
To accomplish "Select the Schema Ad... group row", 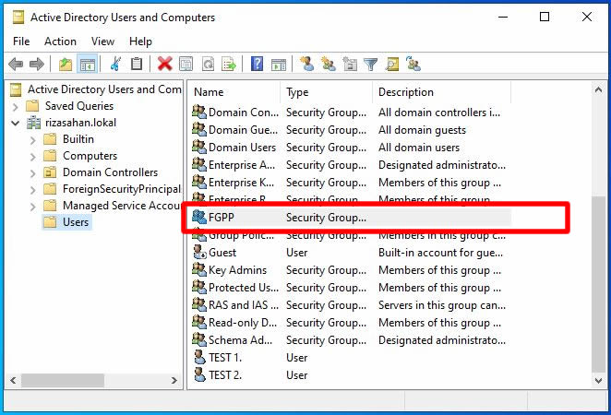I will (x=351, y=340).
